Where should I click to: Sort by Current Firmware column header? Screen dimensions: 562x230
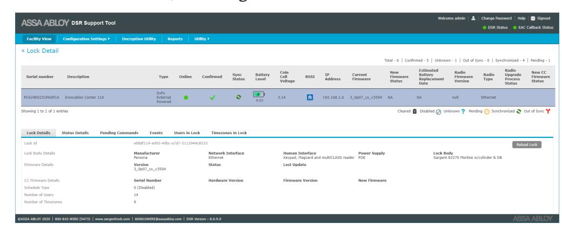pyautogui.click(x=361, y=77)
